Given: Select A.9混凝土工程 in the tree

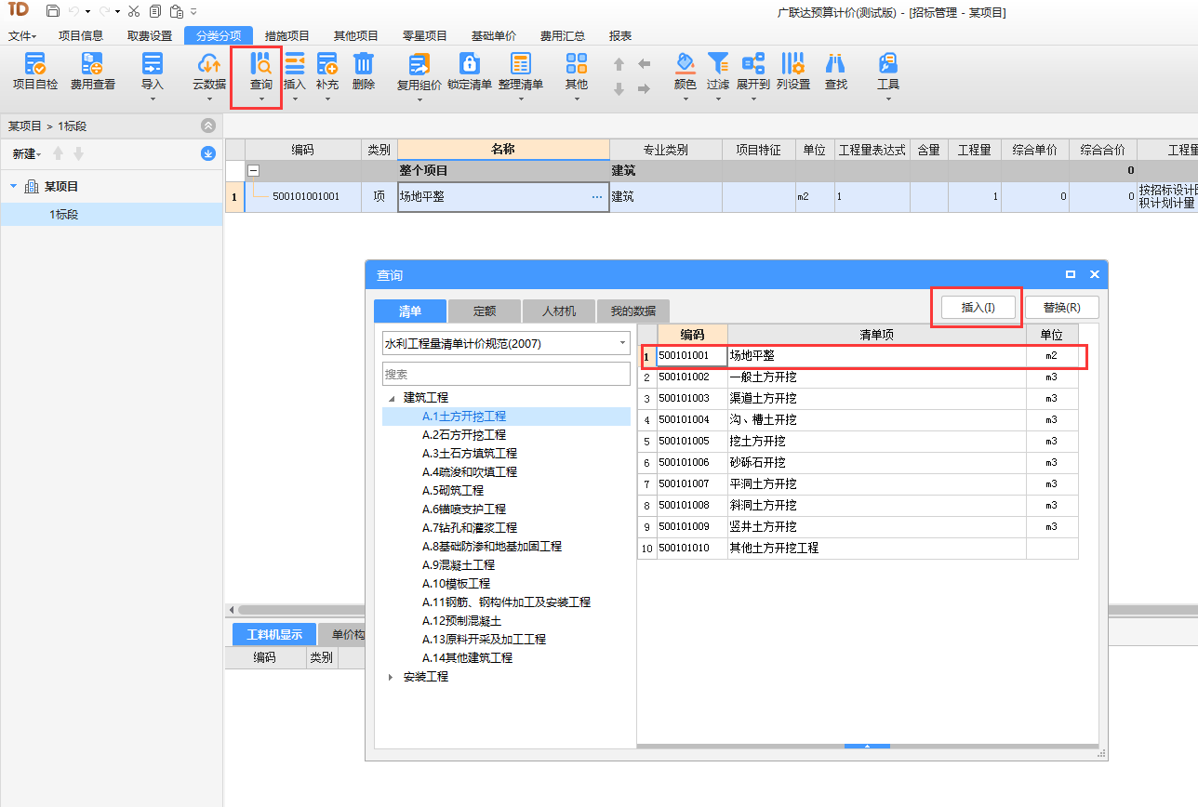Looking at the screenshot, I should (459, 565).
